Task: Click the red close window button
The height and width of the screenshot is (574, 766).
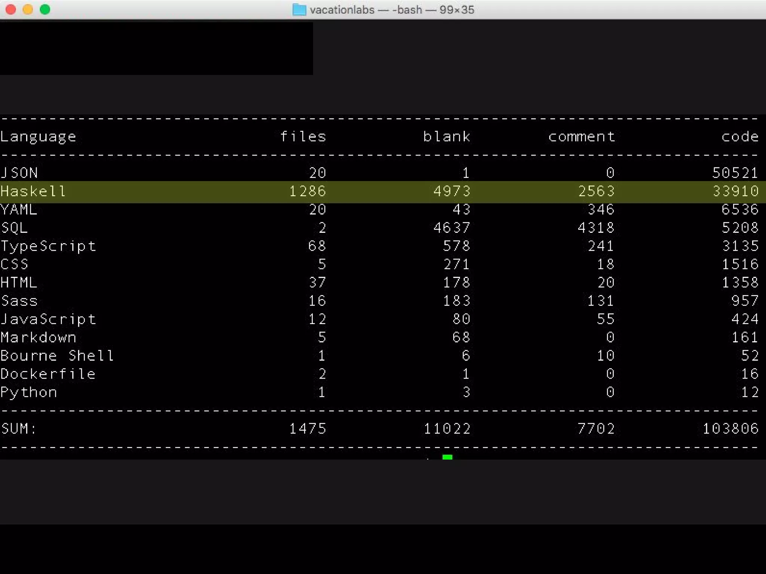Action: [x=11, y=9]
